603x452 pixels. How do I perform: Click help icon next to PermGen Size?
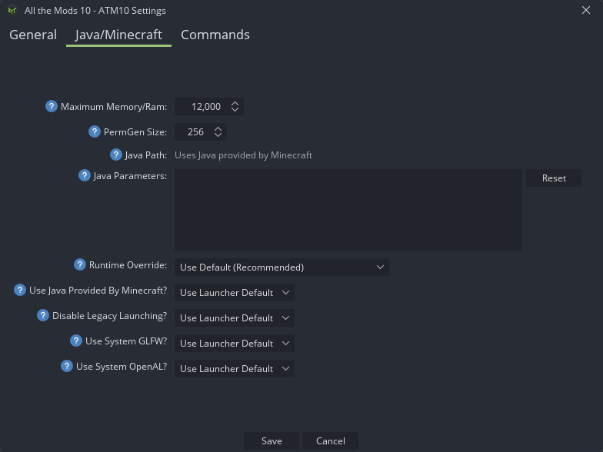pos(94,131)
